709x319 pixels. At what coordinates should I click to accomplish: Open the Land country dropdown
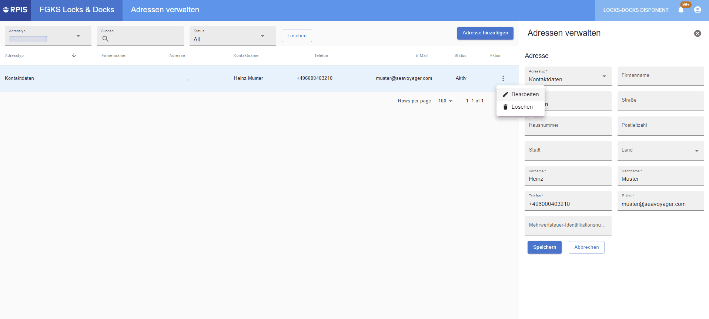(661, 151)
